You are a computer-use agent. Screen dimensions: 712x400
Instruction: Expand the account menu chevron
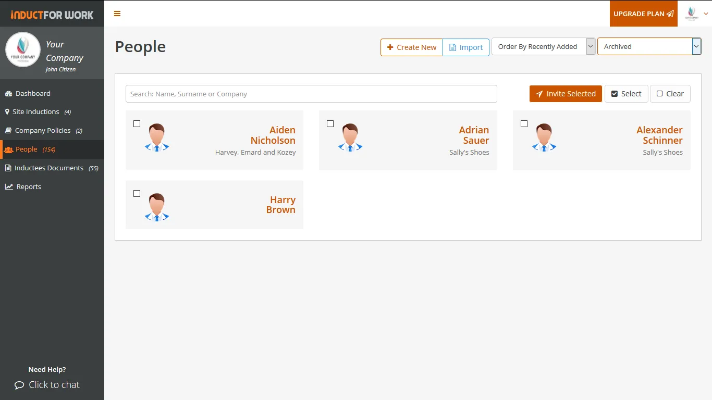(706, 14)
